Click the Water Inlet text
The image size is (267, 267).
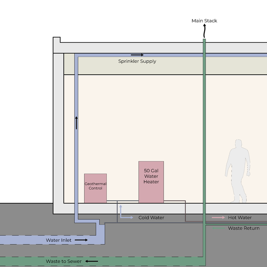coord(58,240)
